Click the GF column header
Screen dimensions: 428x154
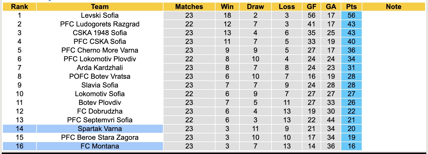(311, 7)
